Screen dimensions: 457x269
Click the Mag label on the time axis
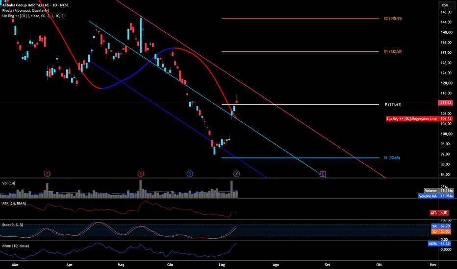121,265
